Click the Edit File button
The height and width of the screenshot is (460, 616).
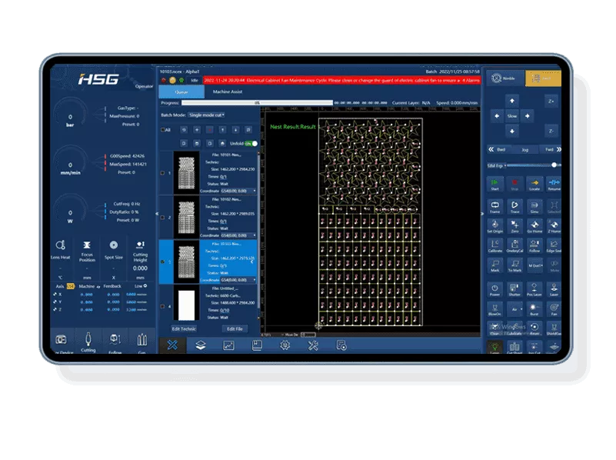click(235, 328)
